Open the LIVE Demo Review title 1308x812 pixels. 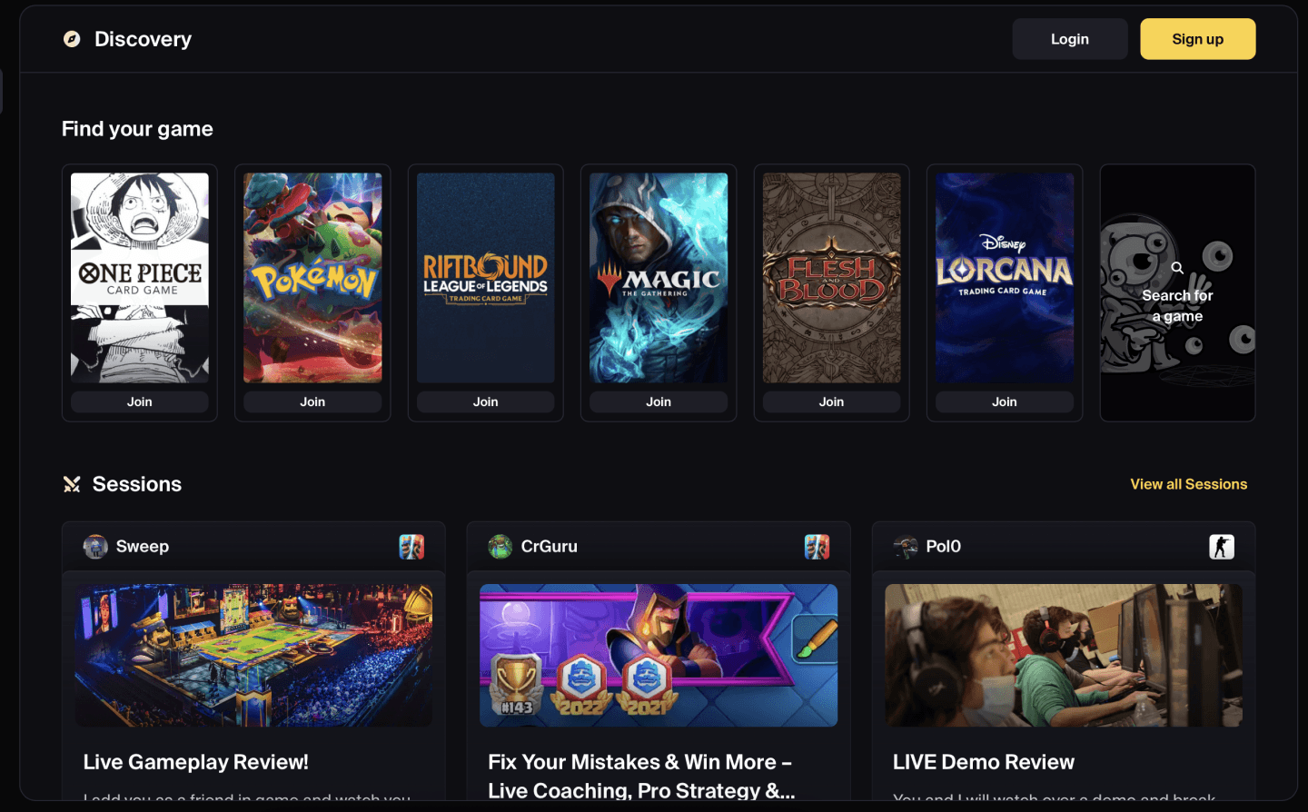(x=984, y=762)
